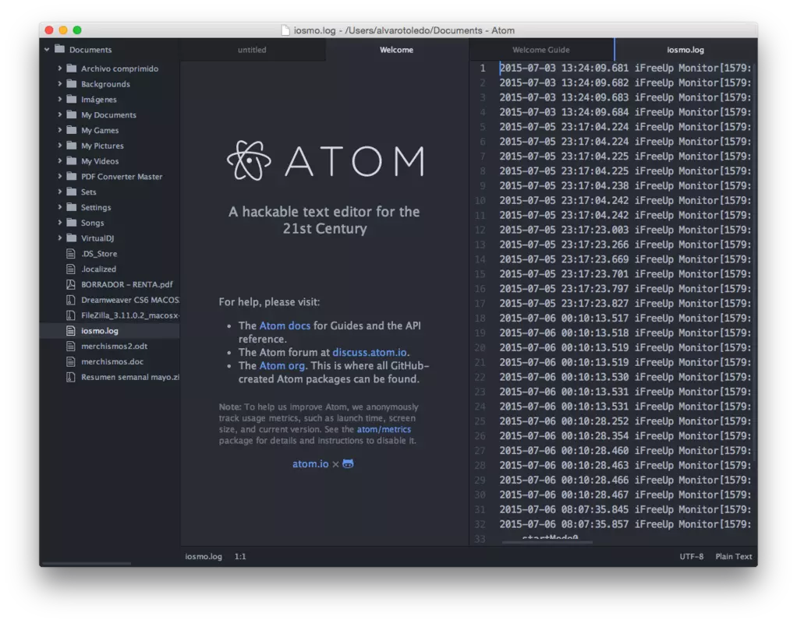Screen dimensions: 797x623
Task: Select merchismos2.odt in the file tree
Action: (x=113, y=347)
